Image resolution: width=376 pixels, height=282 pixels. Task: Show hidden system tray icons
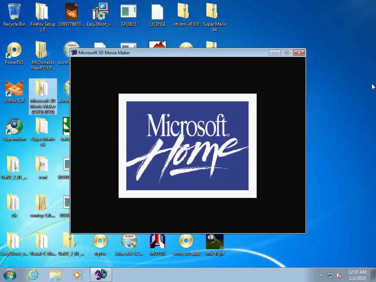click(321, 275)
